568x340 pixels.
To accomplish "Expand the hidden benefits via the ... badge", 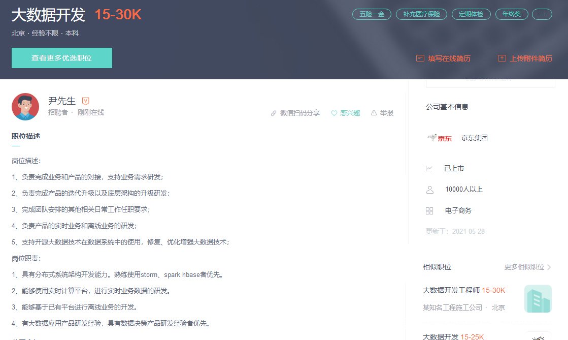I will pyautogui.click(x=542, y=14).
